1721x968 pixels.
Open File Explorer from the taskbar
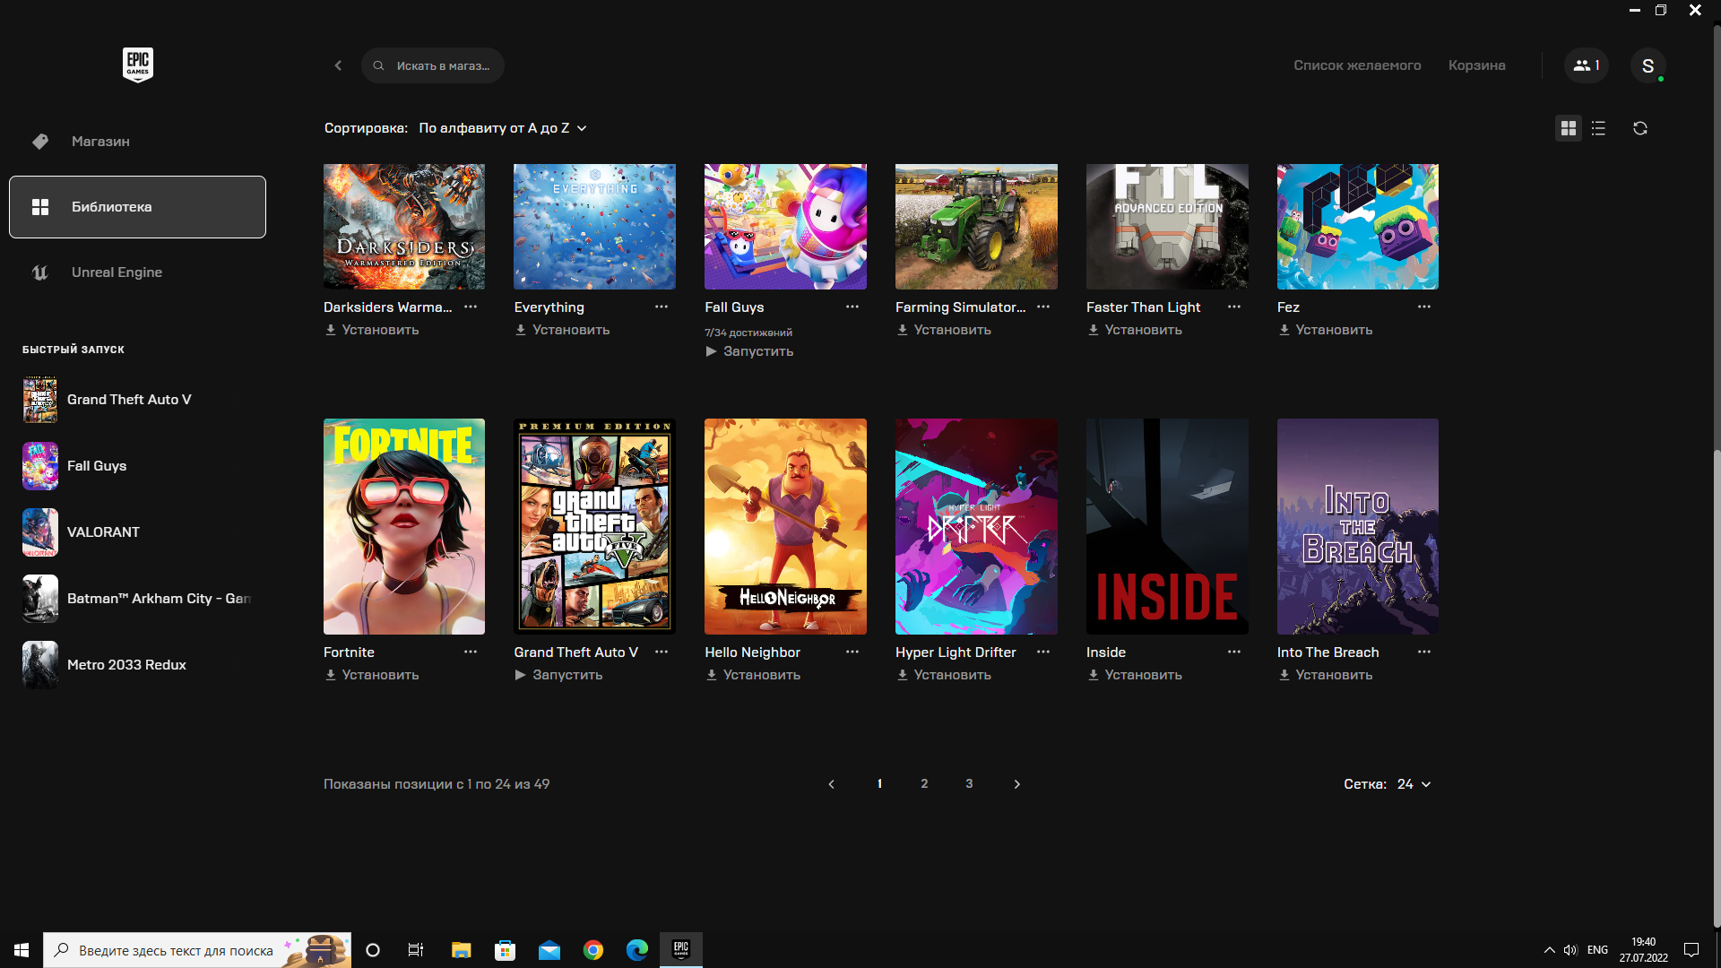(461, 950)
